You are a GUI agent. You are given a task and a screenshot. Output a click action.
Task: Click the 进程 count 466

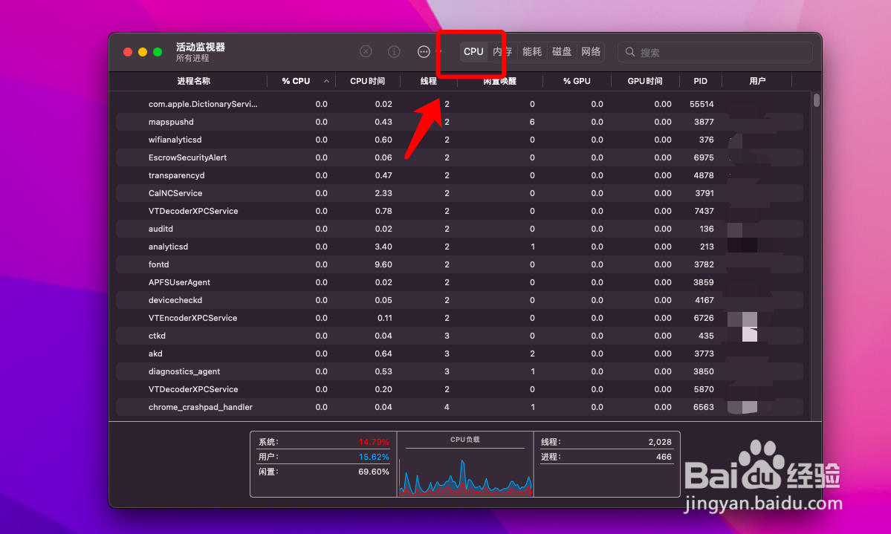(x=664, y=457)
